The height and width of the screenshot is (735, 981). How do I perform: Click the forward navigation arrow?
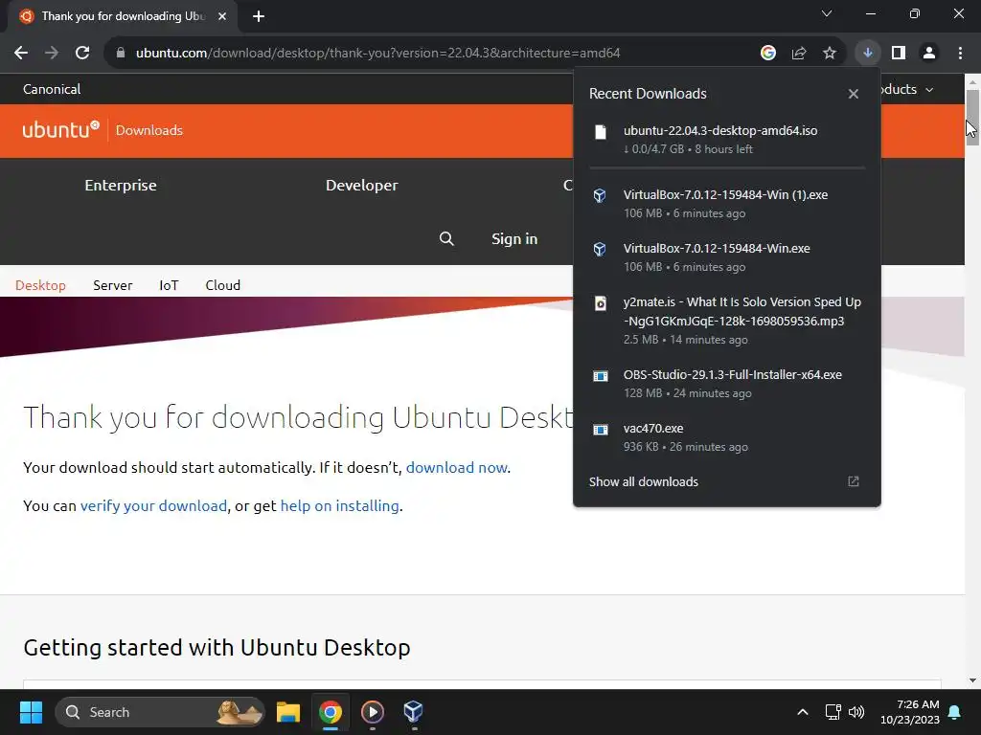(x=52, y=54)
